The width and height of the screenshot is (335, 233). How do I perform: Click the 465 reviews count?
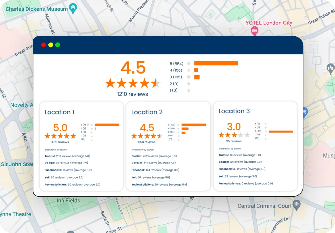60,142
